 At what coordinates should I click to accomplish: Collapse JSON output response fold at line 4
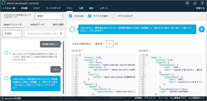pyautogui.click(x=145, y=62)
